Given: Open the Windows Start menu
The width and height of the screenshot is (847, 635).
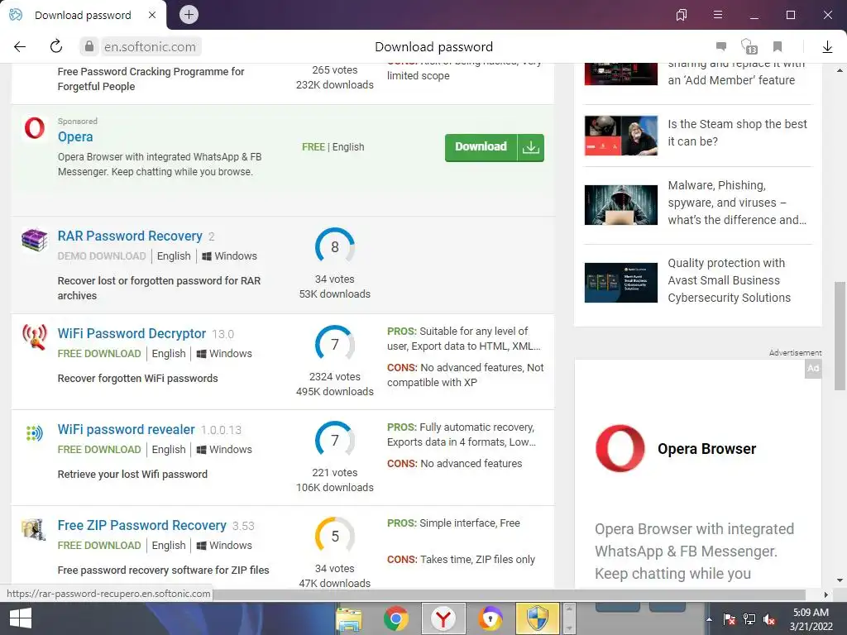Looking at the screenshot, I should click(x=21, y=618).
